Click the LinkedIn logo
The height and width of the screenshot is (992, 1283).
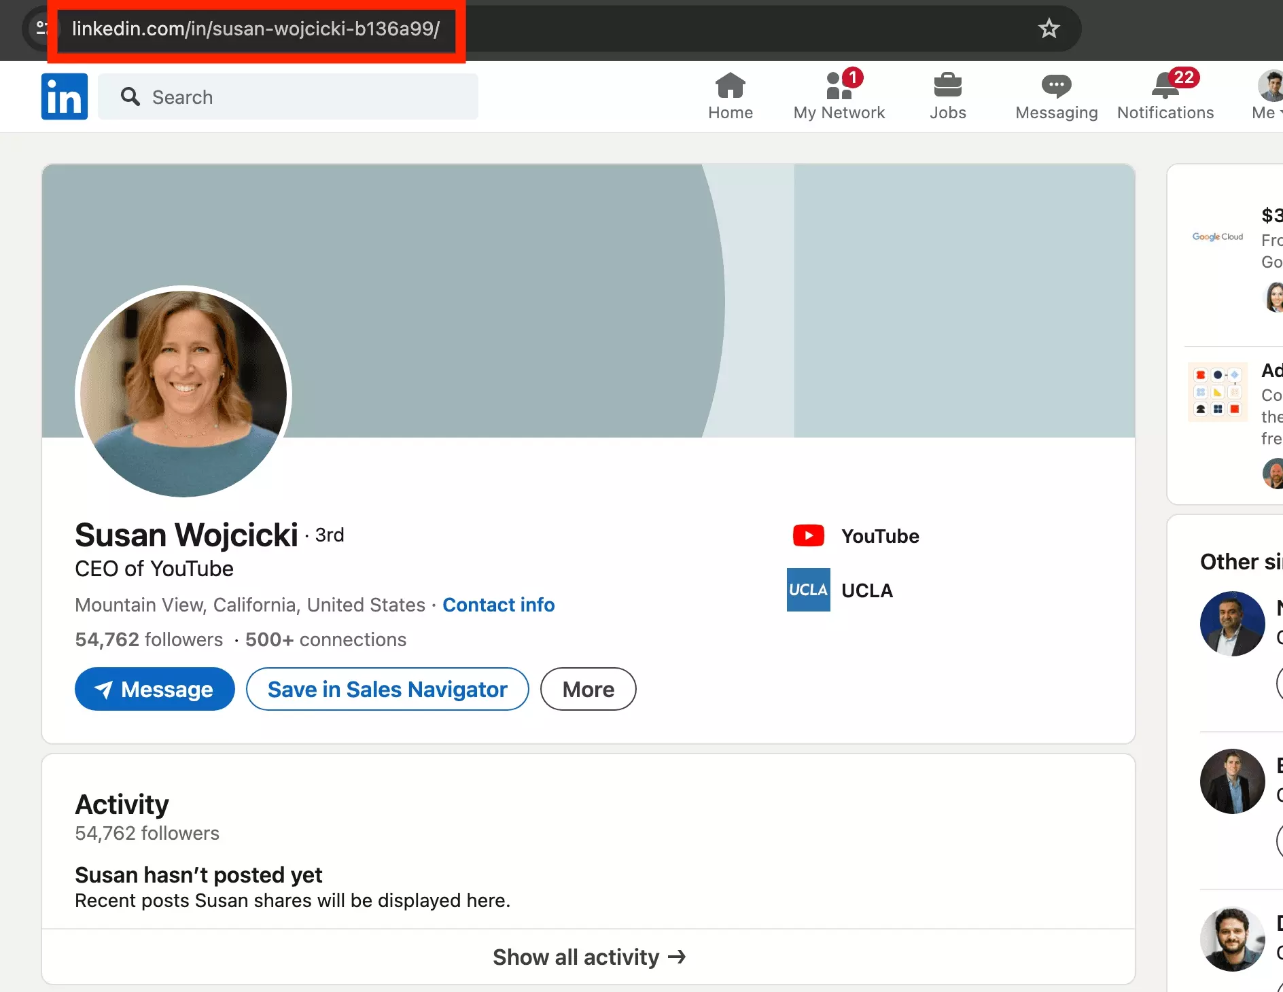coord(64,96)
